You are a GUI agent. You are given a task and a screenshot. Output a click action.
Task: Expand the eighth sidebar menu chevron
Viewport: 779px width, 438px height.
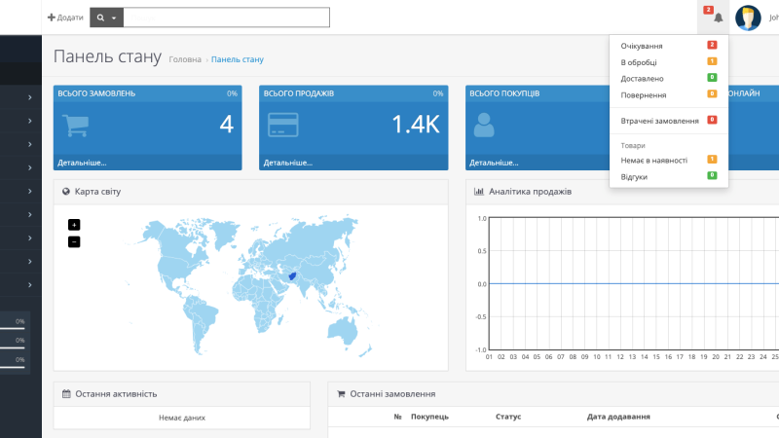tap(30, 261)
